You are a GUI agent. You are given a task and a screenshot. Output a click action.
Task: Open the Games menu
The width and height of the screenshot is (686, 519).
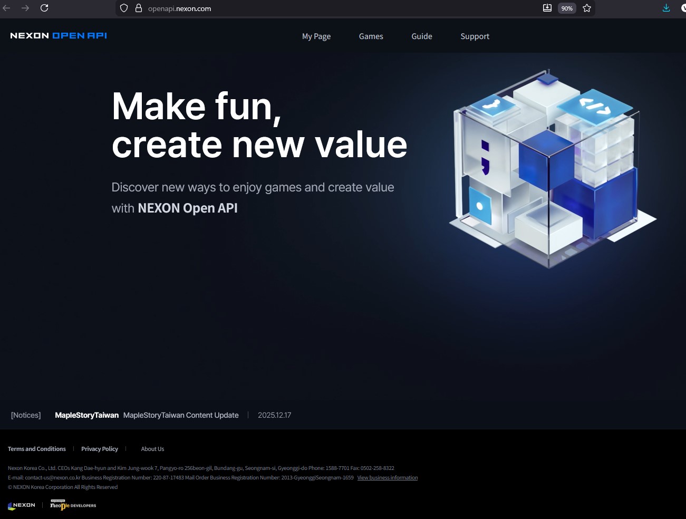point(371,36)
